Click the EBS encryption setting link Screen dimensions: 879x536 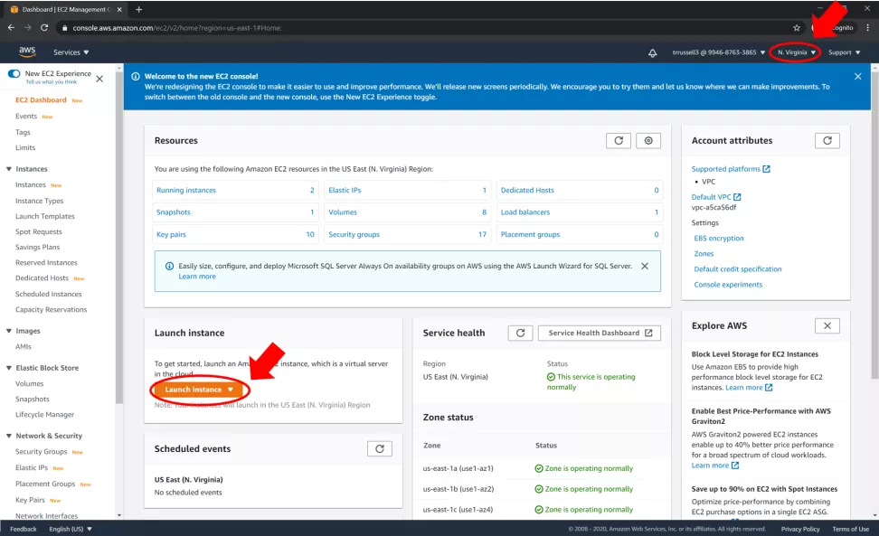(x=719, y=238)
